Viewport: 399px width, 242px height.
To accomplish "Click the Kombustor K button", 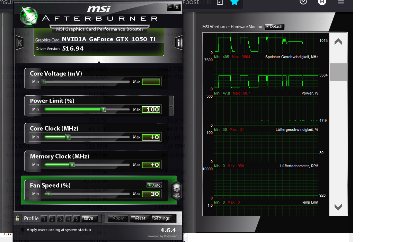I will [x=20, y=43].
